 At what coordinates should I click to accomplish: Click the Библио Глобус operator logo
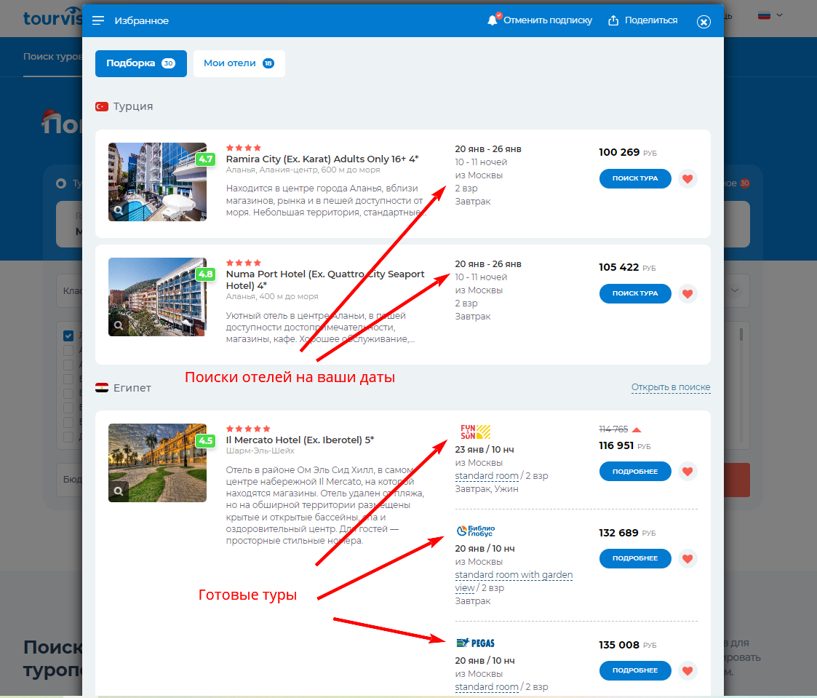point(476,531)
